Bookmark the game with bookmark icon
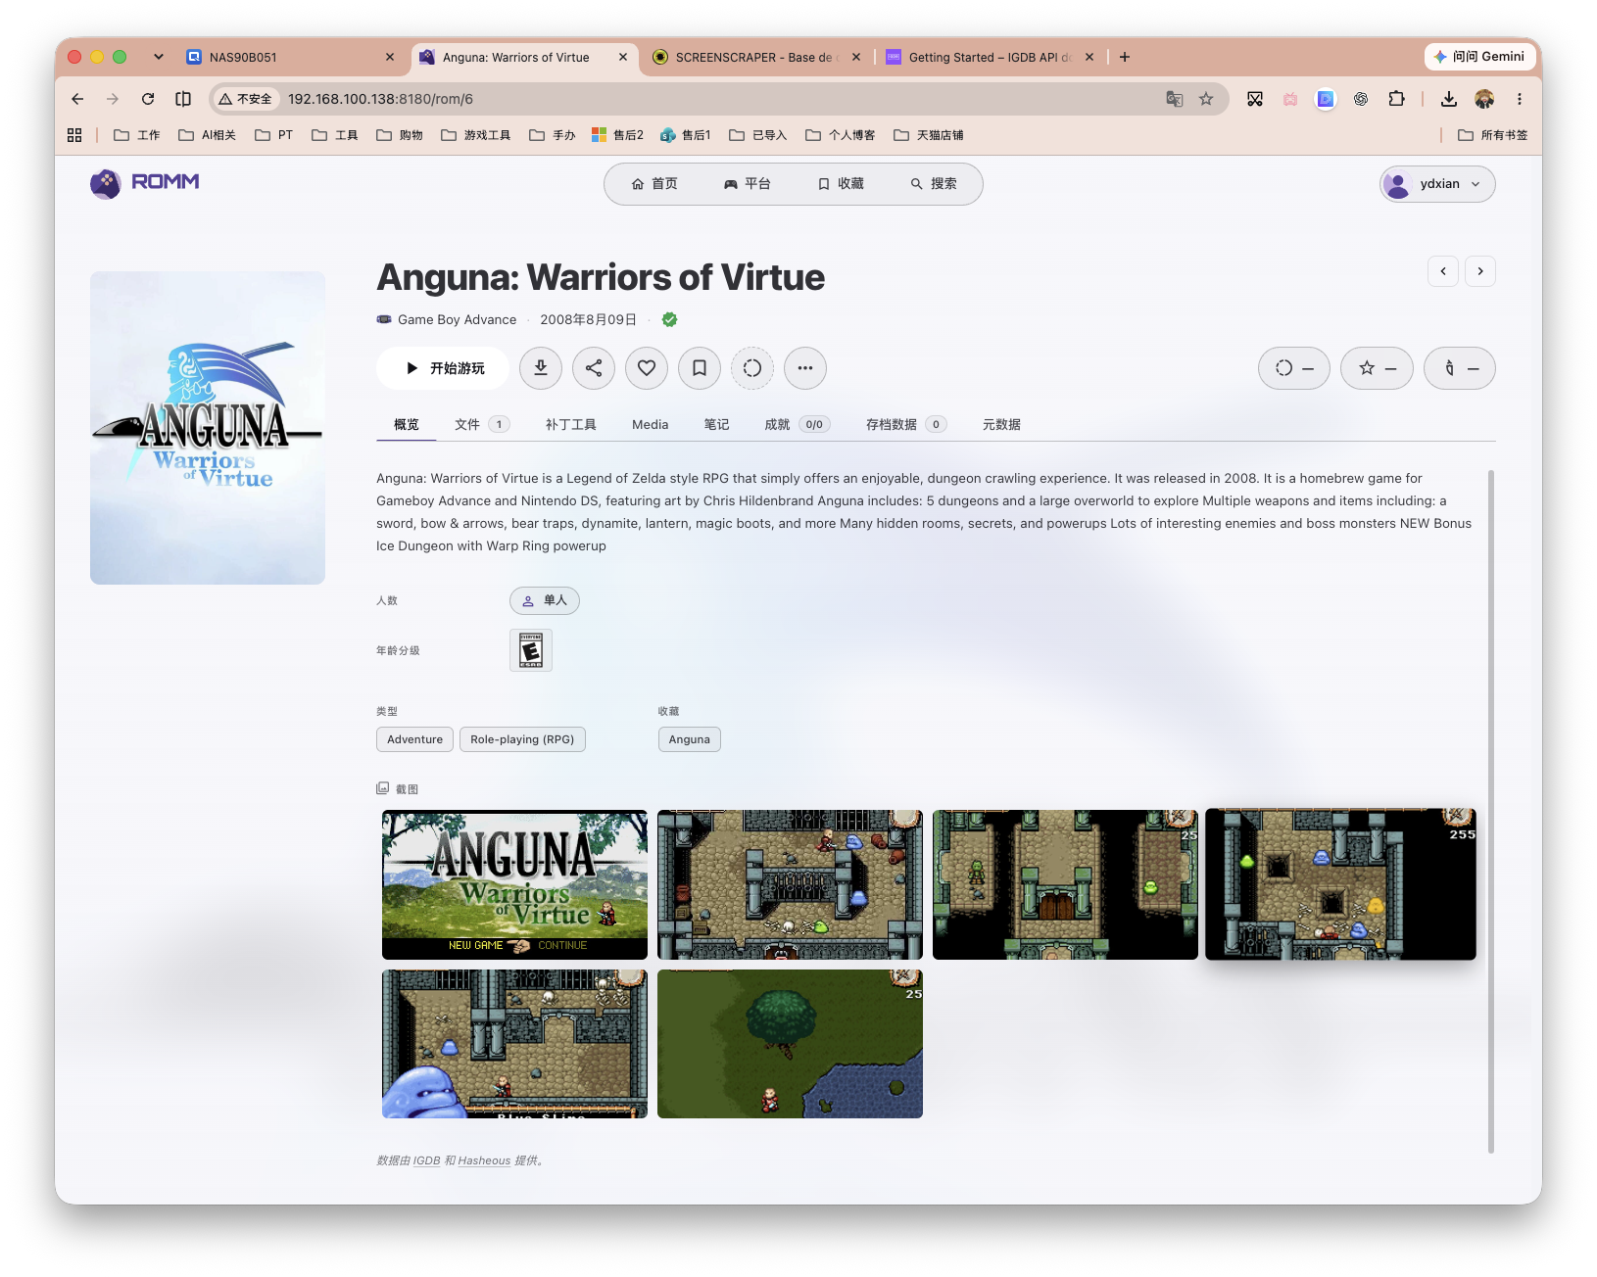This screenshot has height=1277, width=1597. click(x=700, y=368)
